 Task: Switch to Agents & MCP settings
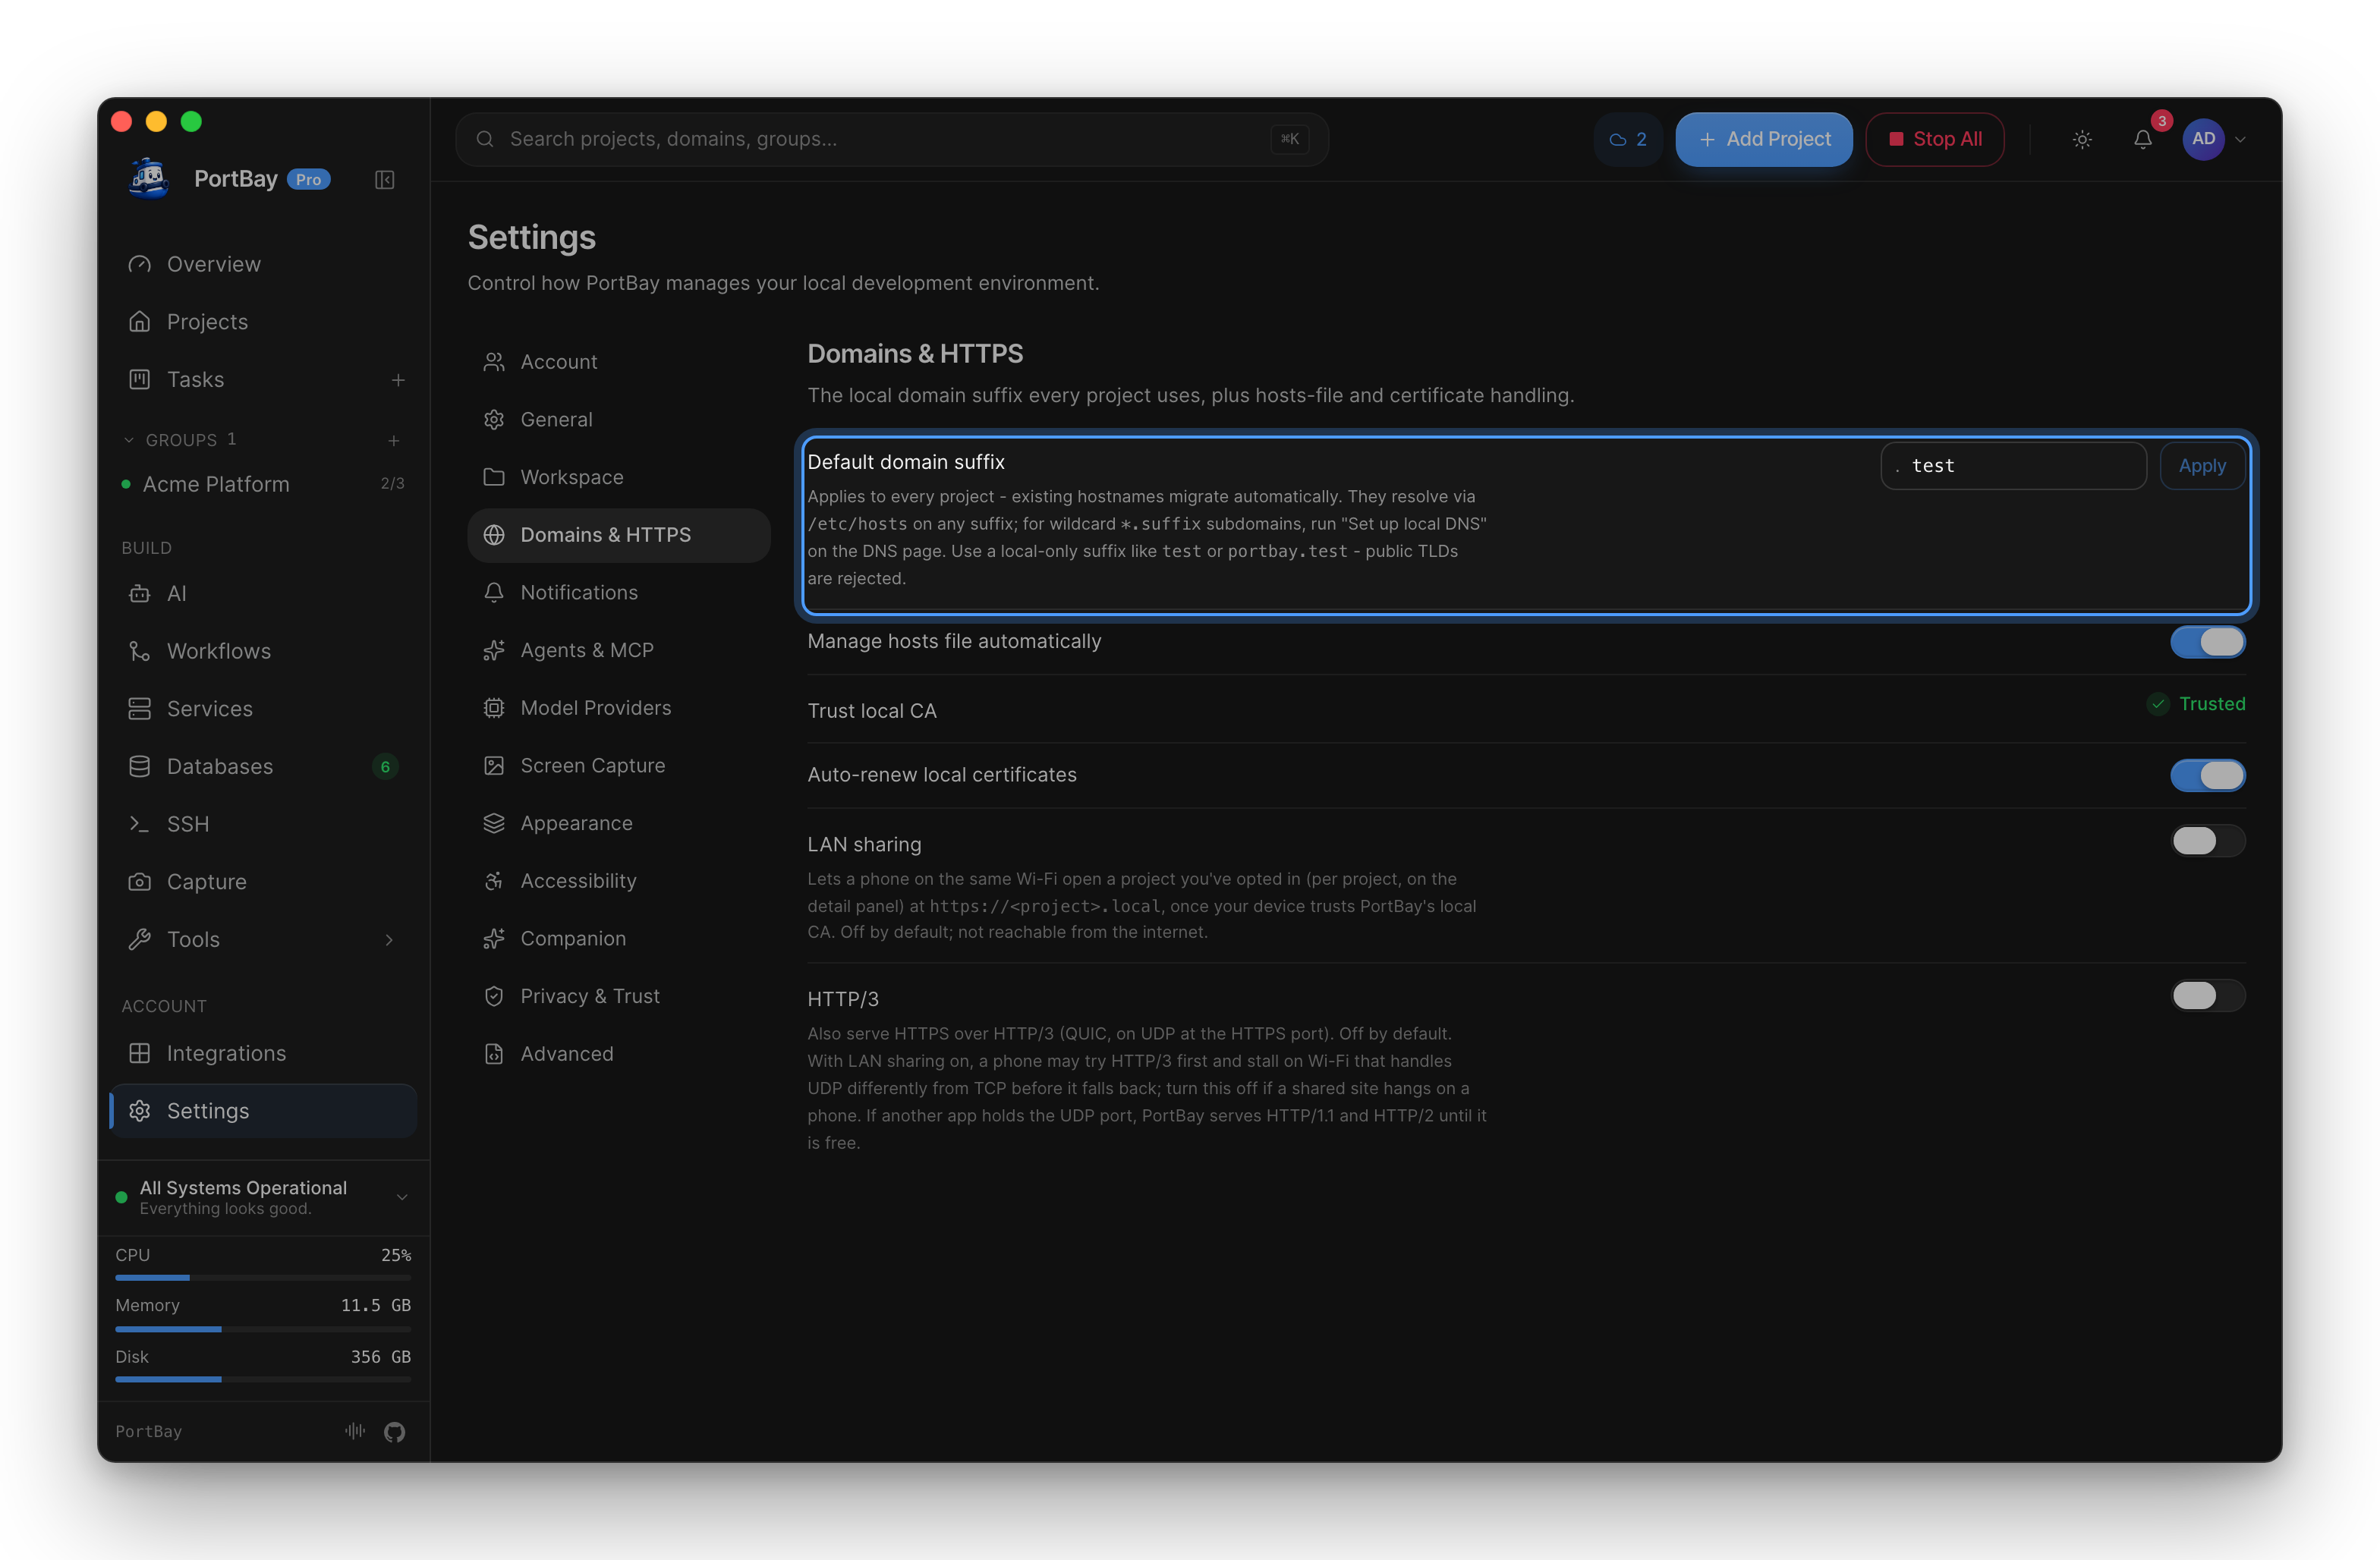click(x=618, y=650)
